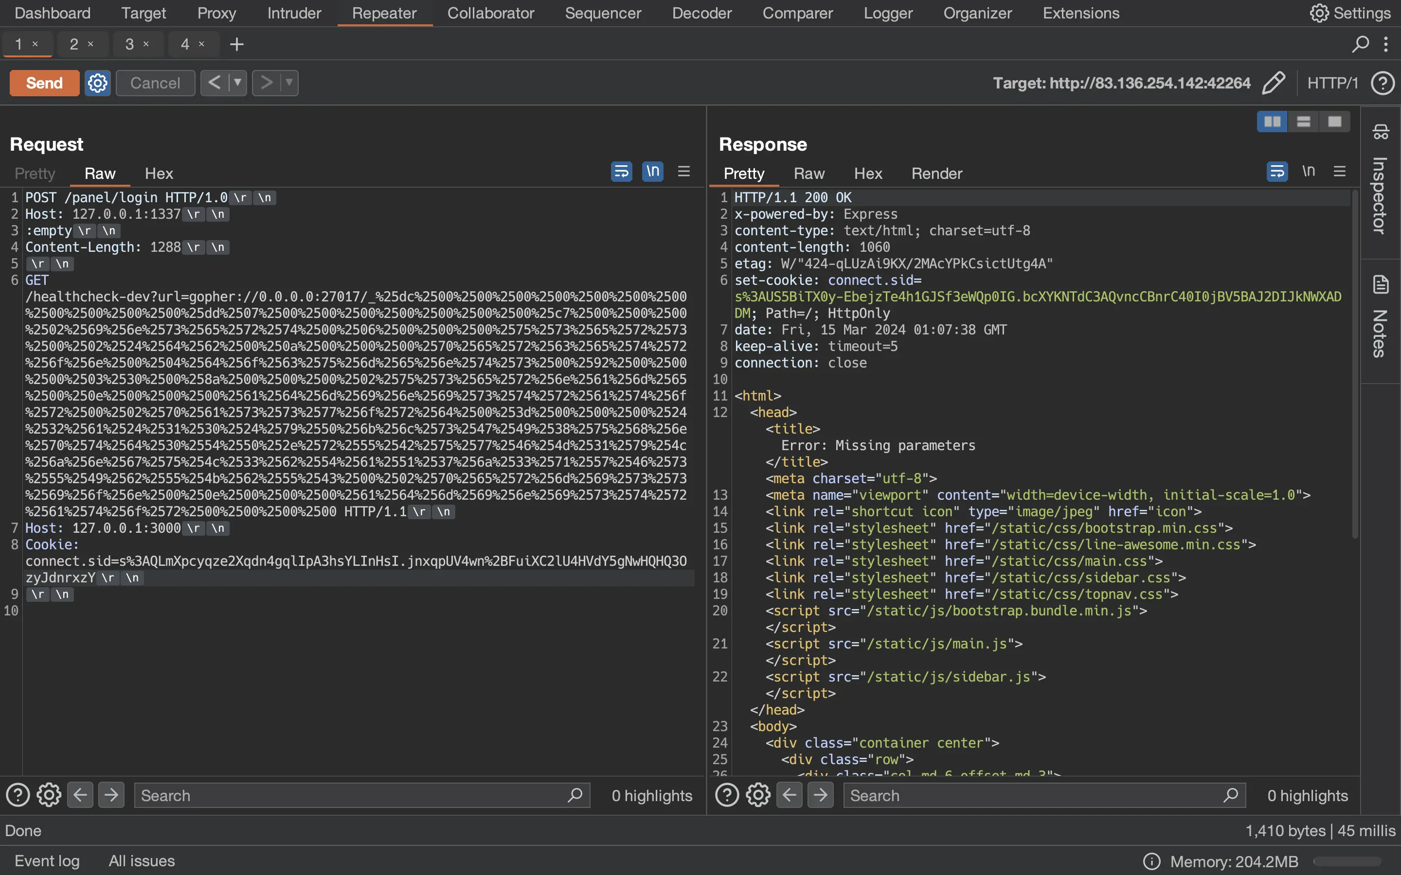Screen dimensions: 1401x875
Task: Close Repeater tab 2
Action: tap(91, 44)
